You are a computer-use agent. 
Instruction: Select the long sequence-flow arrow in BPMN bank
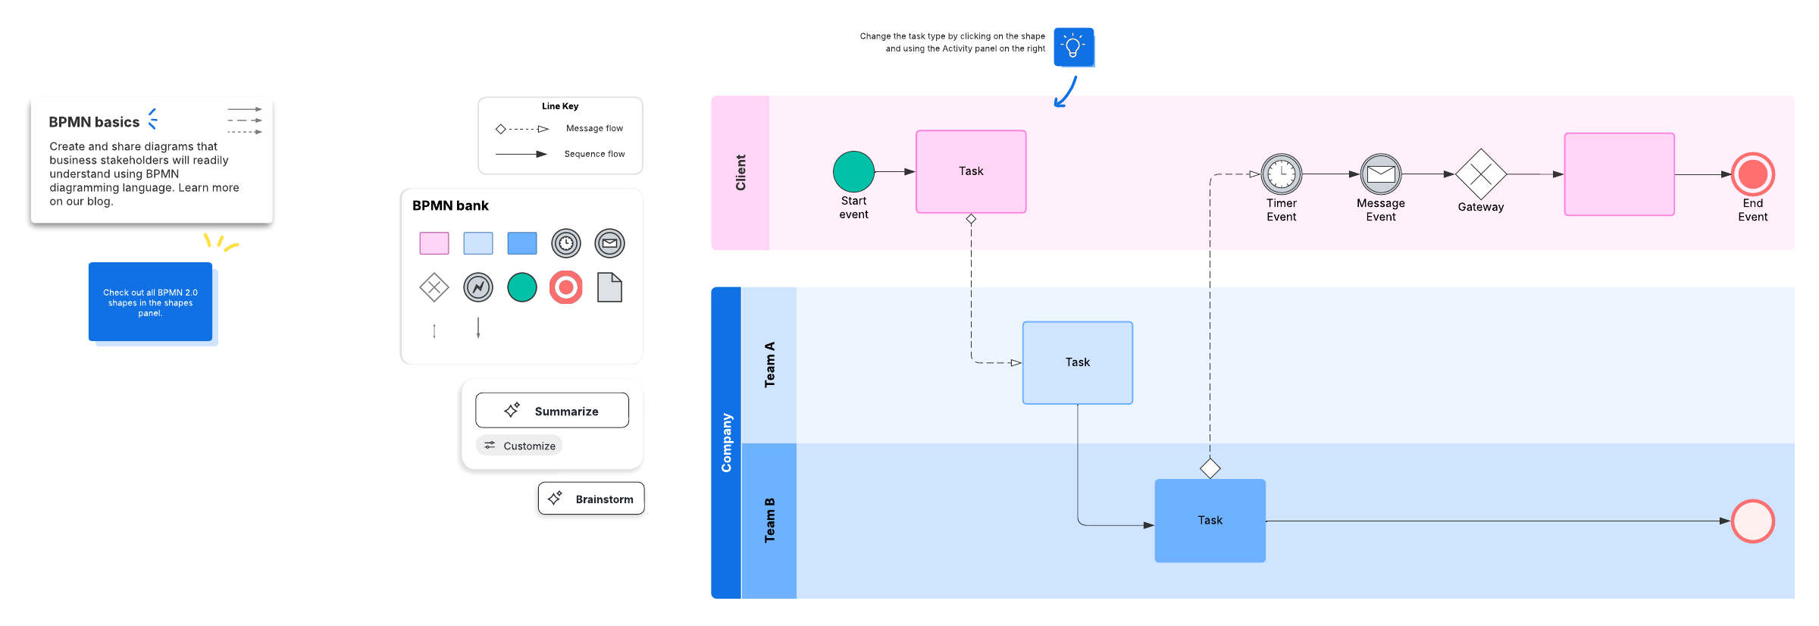point(478,327)
